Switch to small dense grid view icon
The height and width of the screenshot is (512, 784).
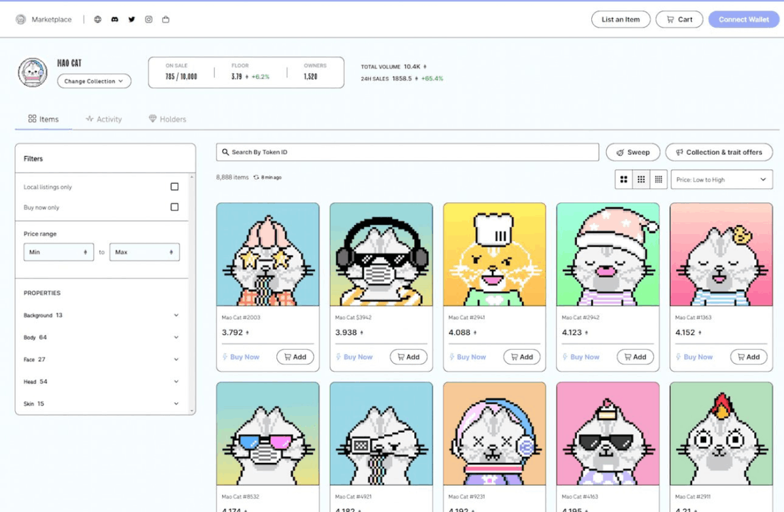point(659,179)
